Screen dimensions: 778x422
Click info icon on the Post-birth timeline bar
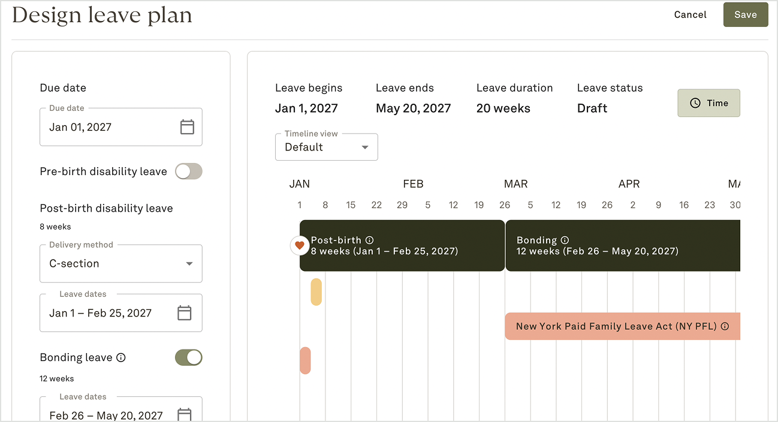(x=369, y=240)
